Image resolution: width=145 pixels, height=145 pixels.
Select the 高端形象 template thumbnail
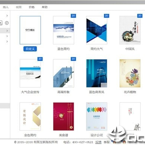point(64,73)
